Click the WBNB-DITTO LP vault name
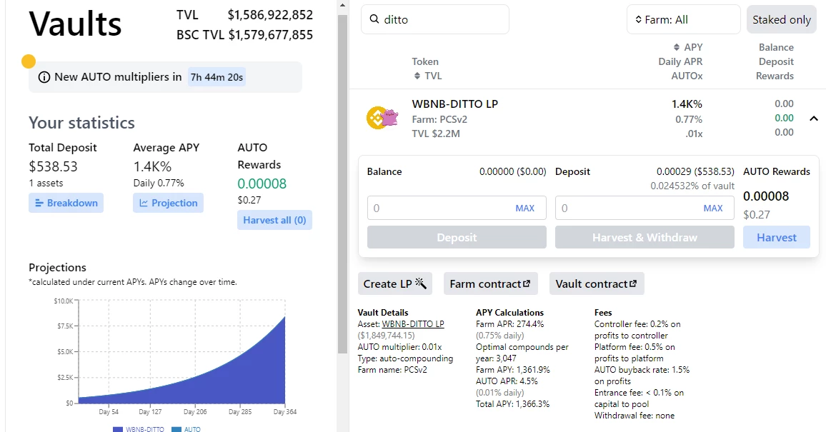The height and width of the screenshot is (432, 826). point(454,104)
